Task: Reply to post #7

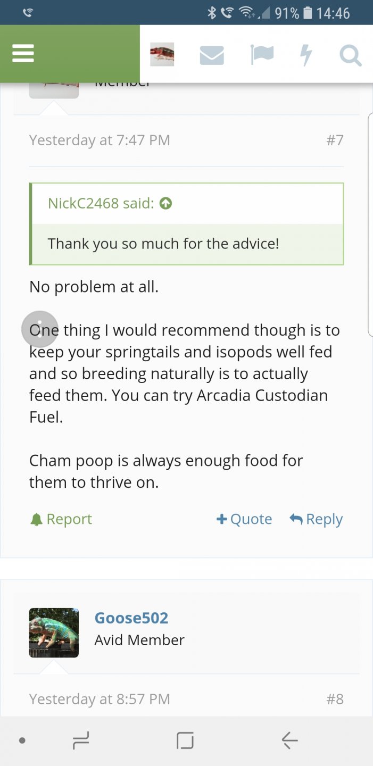Action: tap(316, 519)
